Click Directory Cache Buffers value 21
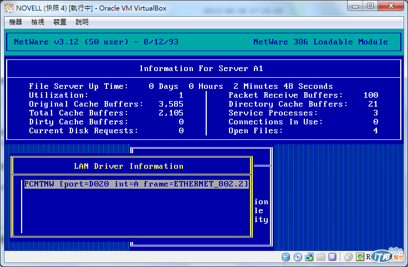 (373, 104)
